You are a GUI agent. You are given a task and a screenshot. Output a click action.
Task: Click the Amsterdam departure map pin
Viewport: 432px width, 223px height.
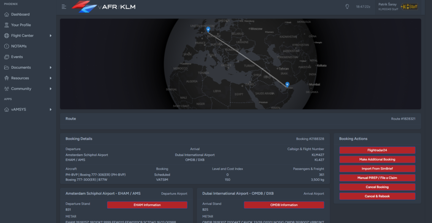point(208,30)
